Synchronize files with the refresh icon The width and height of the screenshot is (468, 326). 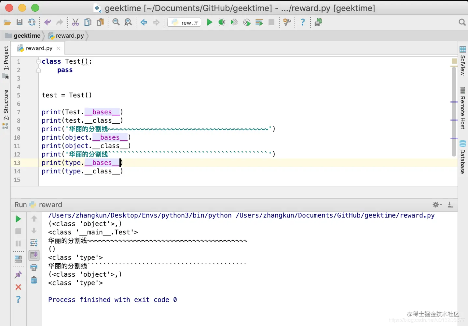32,22
